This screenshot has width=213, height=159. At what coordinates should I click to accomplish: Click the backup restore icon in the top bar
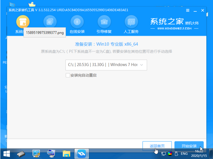(50, 22)
